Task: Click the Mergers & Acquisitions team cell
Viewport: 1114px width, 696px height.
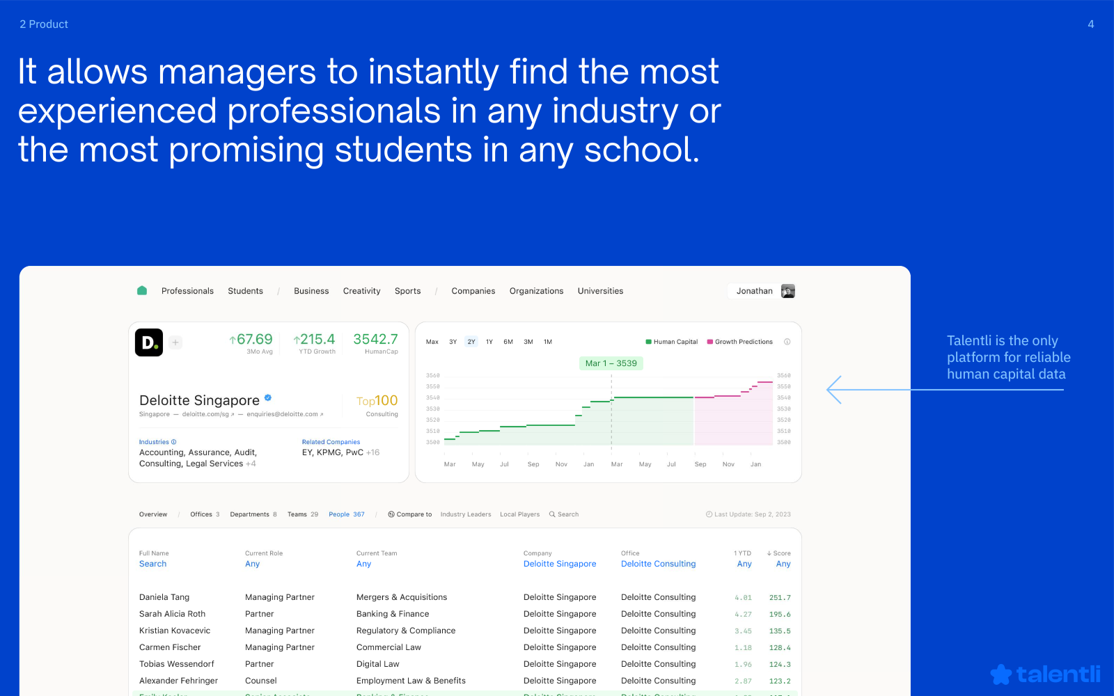Action: point(402,597)
